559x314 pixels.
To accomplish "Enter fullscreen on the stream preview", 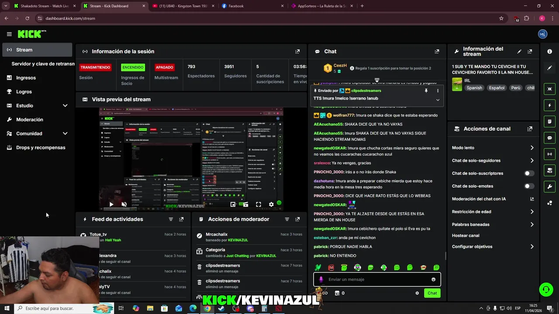I will point(259,204).
